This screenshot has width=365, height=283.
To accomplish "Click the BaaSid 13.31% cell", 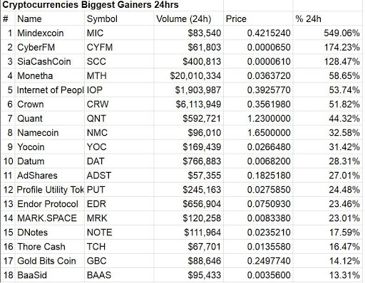I will tap(327, 275).
